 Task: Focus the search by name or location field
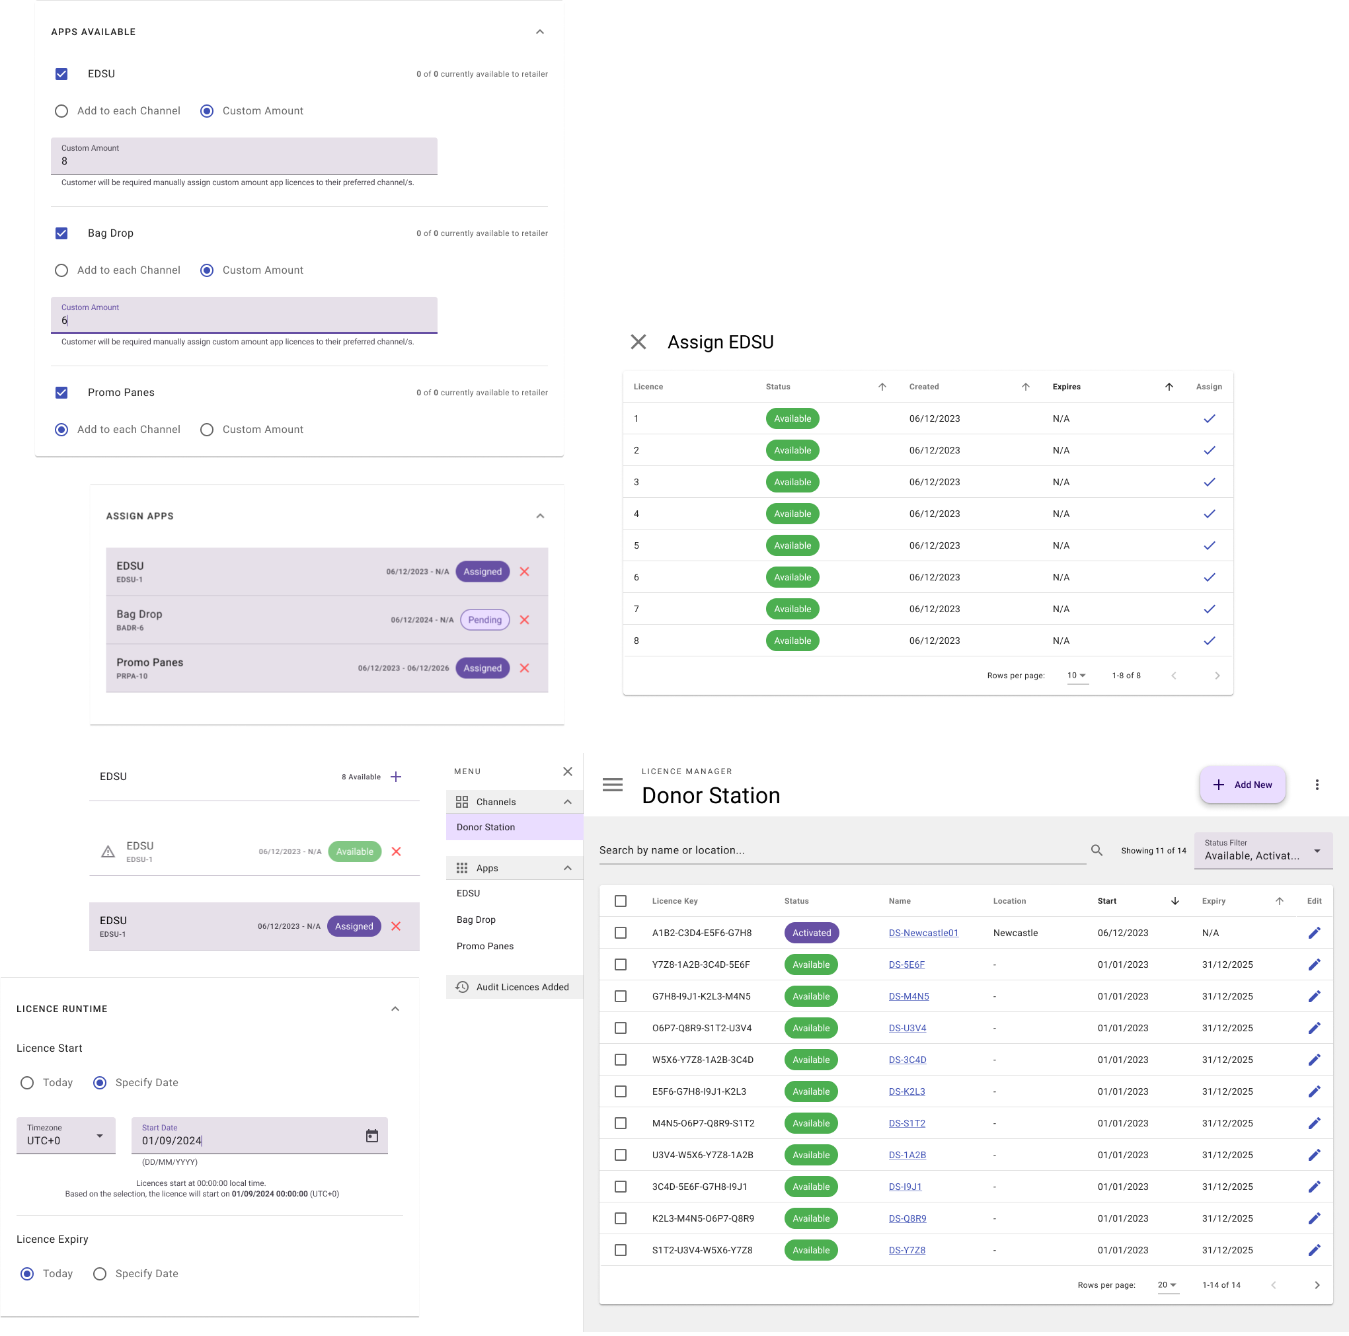click(x=842, y=850)
